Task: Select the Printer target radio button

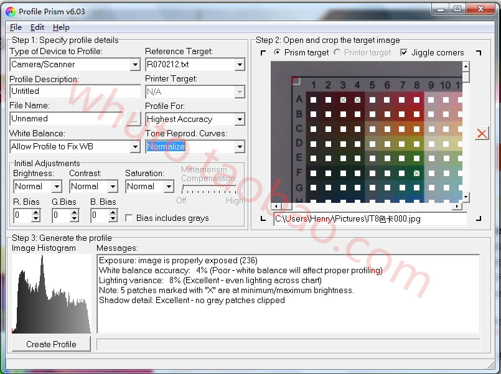Action: point(337,52)
